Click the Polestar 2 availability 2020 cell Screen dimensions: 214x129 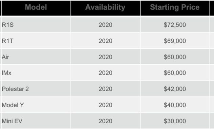[x=105, y=89]
